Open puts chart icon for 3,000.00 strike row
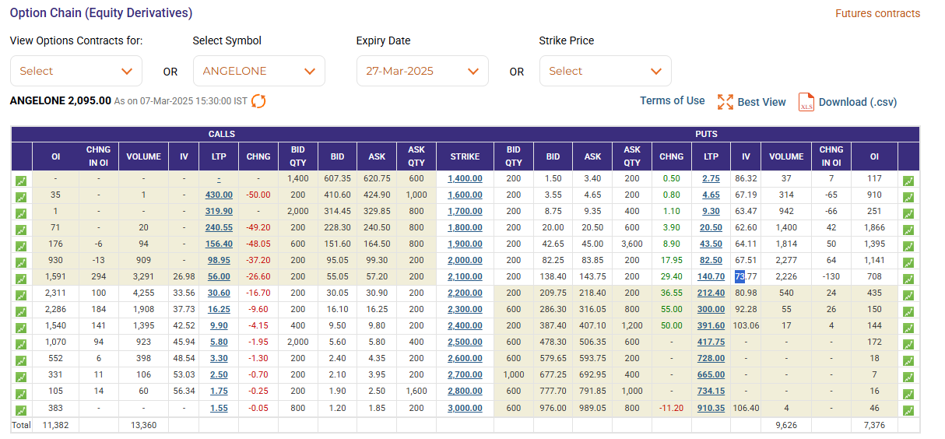This screenshot has width=945, height=439. [x=908, y=410]
